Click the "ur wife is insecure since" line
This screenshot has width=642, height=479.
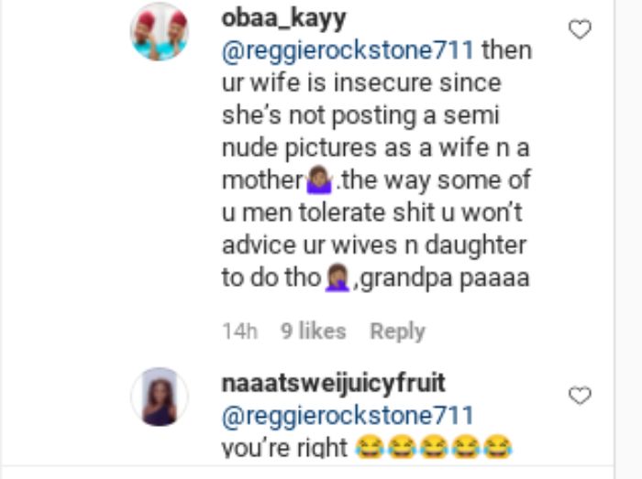(361, 83)
